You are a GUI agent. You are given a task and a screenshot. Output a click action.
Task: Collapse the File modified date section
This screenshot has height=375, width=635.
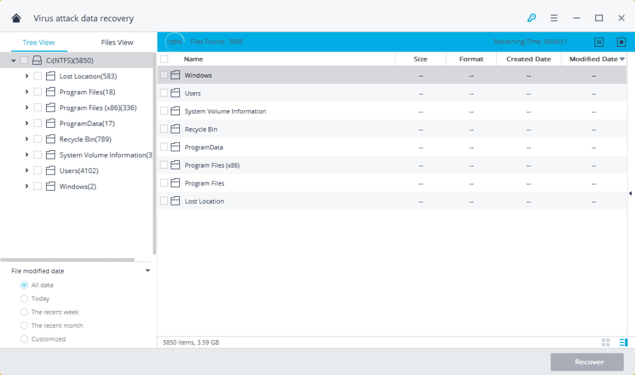(x=148, y=271)
